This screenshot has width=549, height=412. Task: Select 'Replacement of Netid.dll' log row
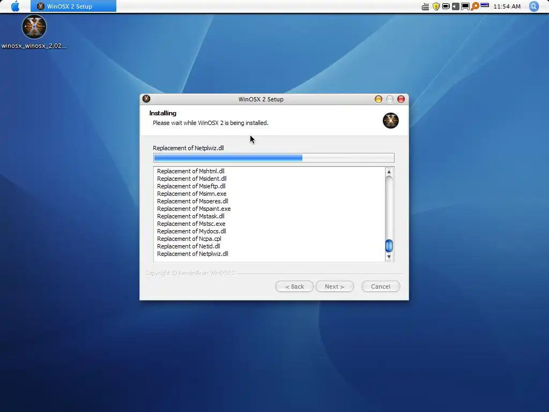(188, 246)
